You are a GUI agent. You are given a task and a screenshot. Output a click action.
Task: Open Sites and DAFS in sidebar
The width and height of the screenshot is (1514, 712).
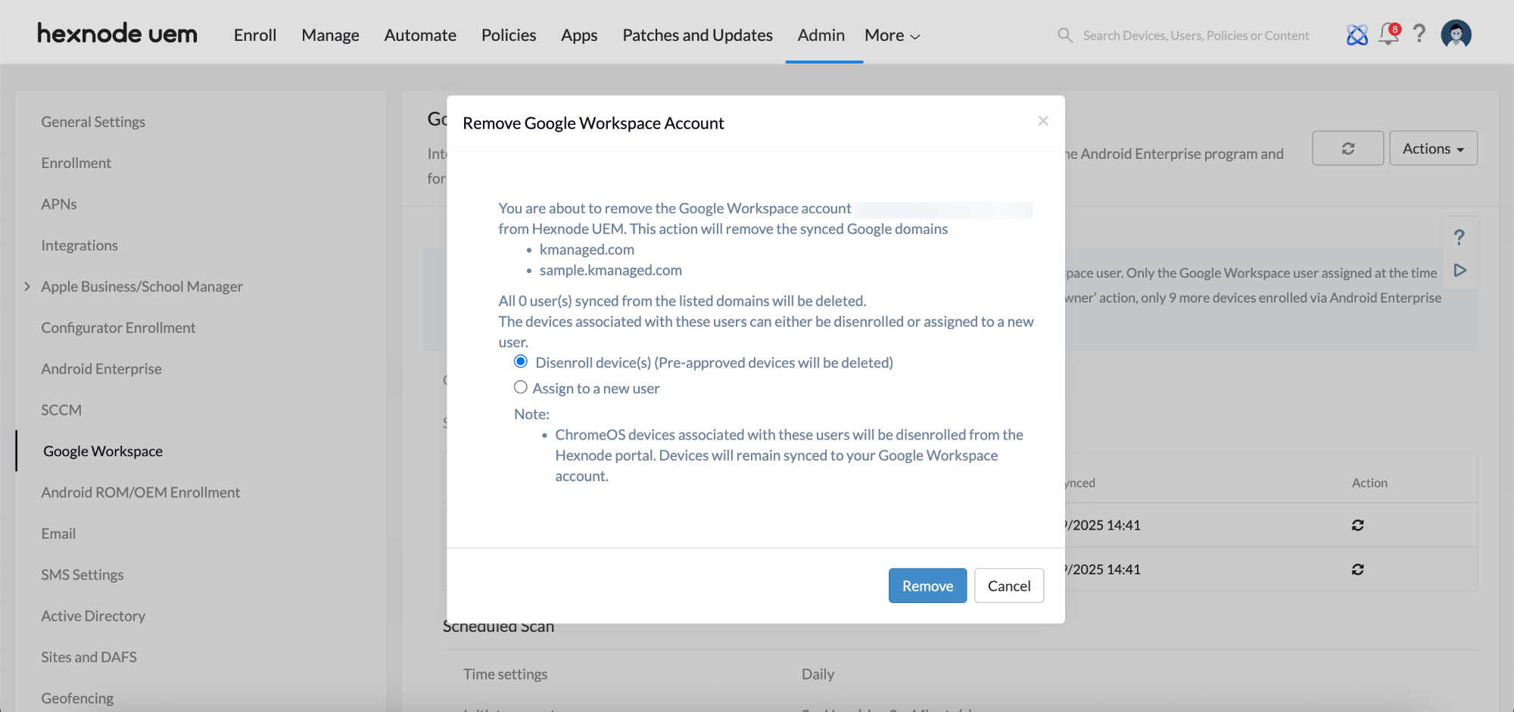[x=89, y=657]
